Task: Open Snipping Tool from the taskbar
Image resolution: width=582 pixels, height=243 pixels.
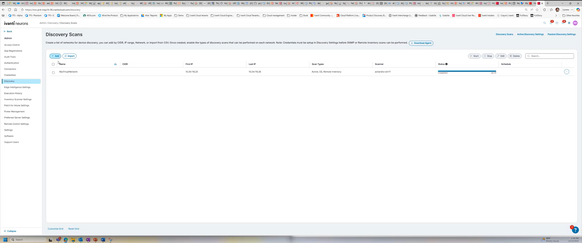Action: [x=110, y=239]
